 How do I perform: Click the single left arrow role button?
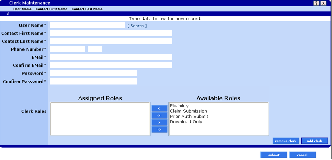coord(159,108)
